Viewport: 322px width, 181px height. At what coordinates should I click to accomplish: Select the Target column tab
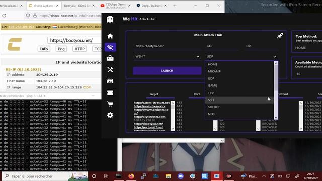tap(154, 94)
